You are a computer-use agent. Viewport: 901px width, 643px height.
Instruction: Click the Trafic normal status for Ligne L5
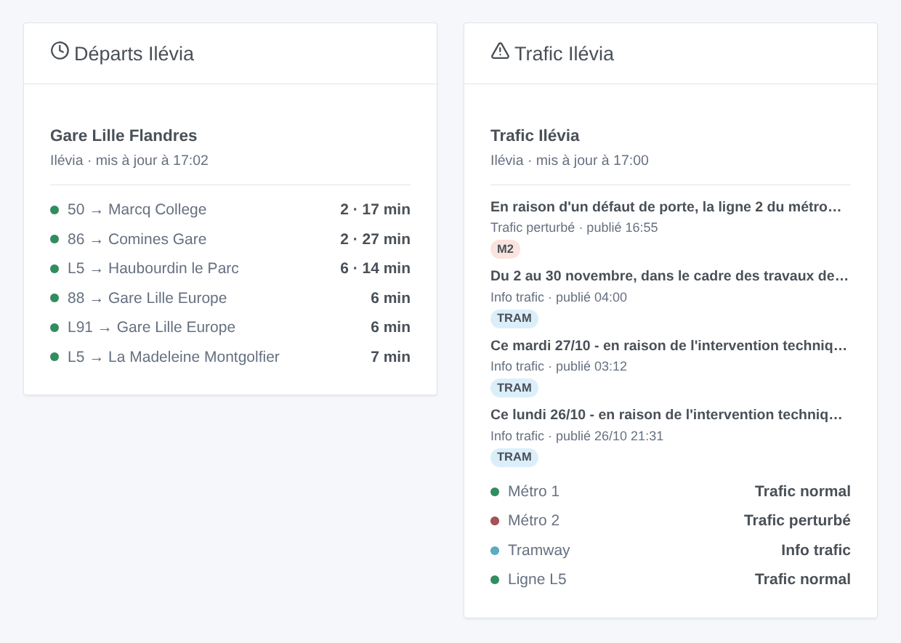pyautogui.click(x=803, y=580)
